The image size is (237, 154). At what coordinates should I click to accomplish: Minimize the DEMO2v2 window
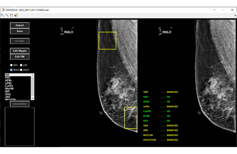(215, 10)
